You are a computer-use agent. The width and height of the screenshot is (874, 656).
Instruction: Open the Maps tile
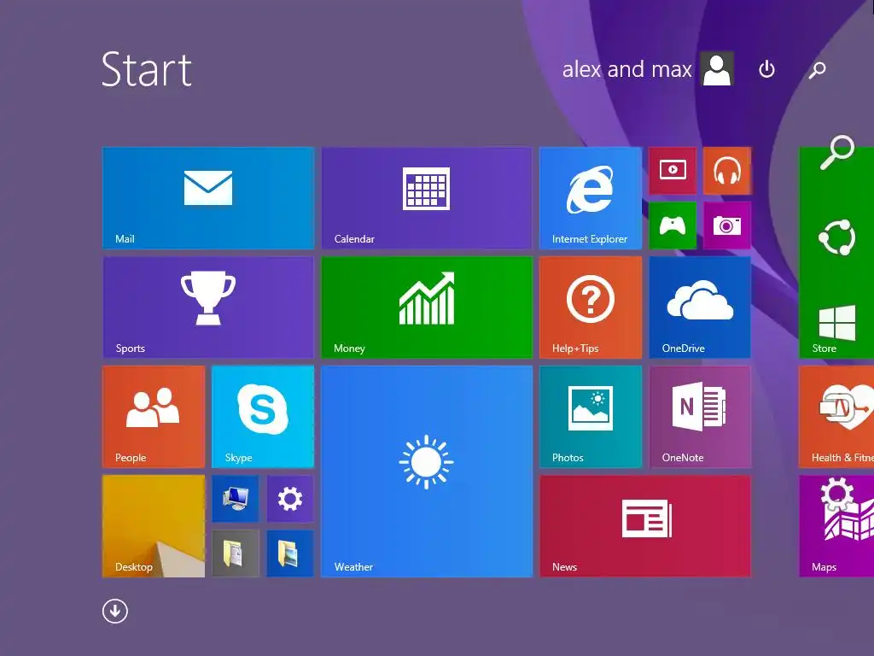[x=836, y=526]
